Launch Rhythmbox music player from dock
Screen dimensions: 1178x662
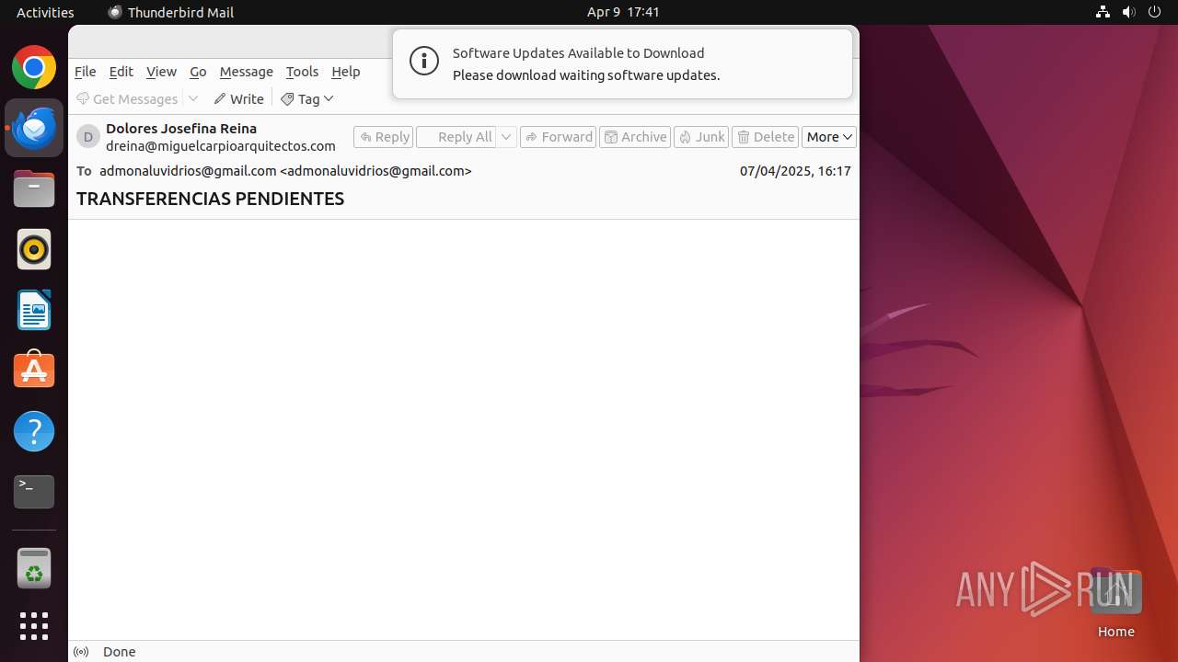click(34, 249)
